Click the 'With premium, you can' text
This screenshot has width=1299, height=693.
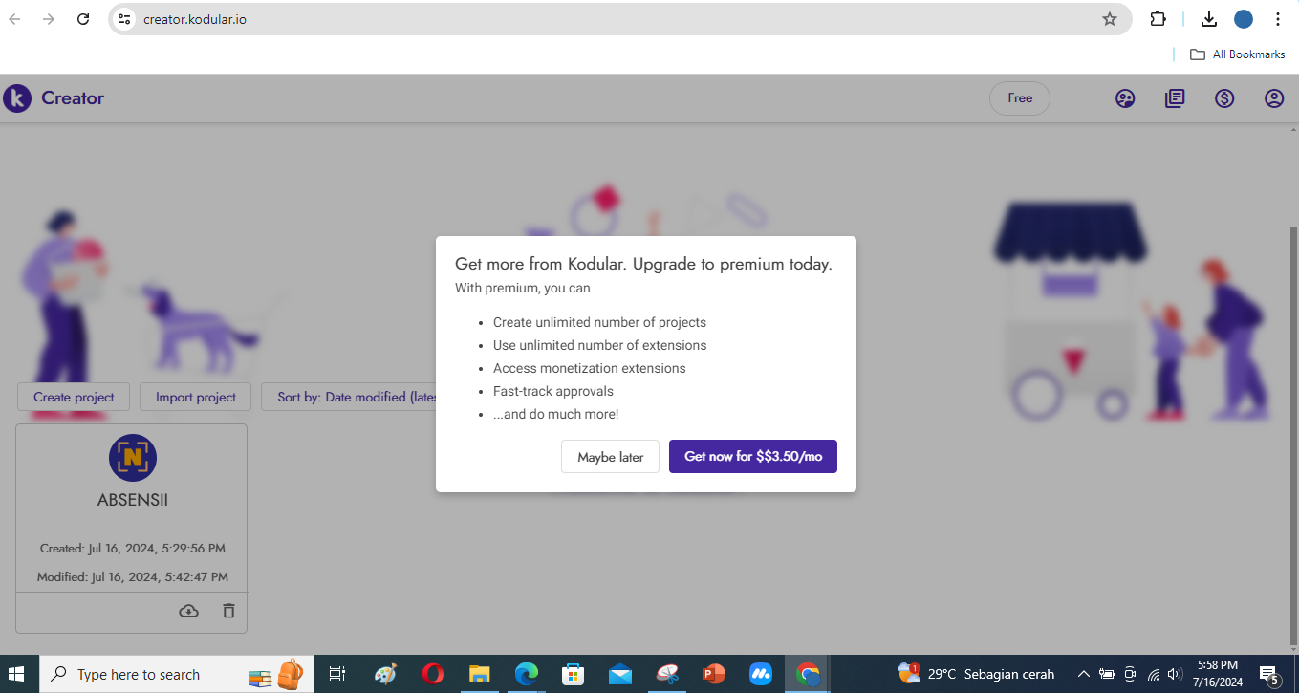point(523,288)
